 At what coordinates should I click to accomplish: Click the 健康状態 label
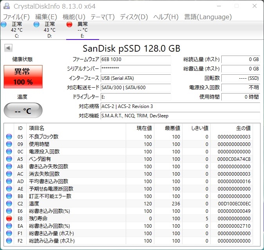point(22,59)
